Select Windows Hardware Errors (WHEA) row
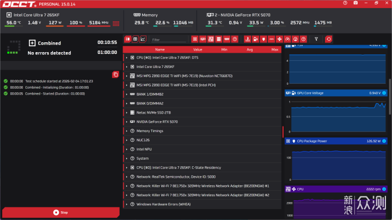The image size is (392, 220). tap(202, 204)
